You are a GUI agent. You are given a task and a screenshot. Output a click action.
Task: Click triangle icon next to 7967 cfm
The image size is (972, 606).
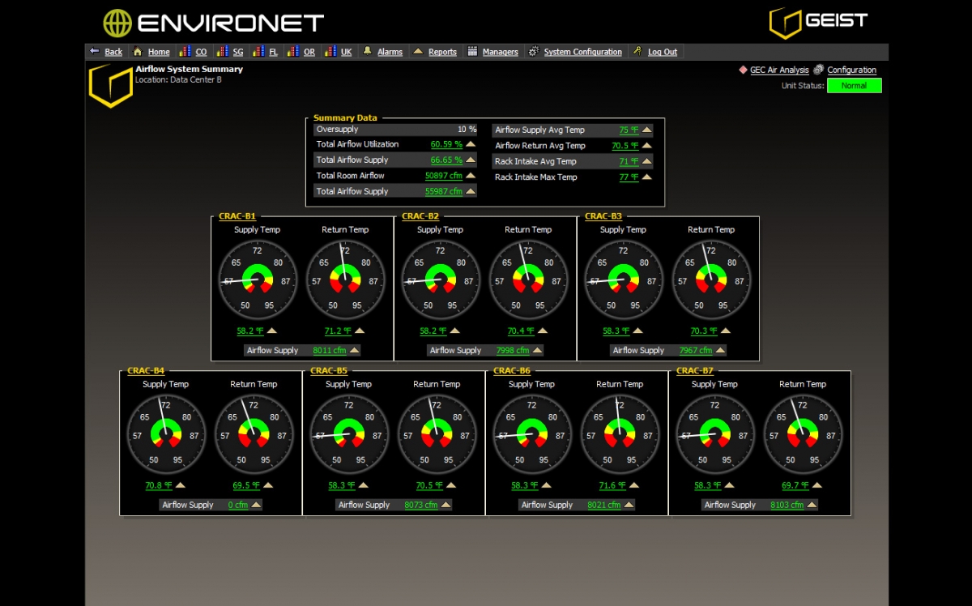720,350
